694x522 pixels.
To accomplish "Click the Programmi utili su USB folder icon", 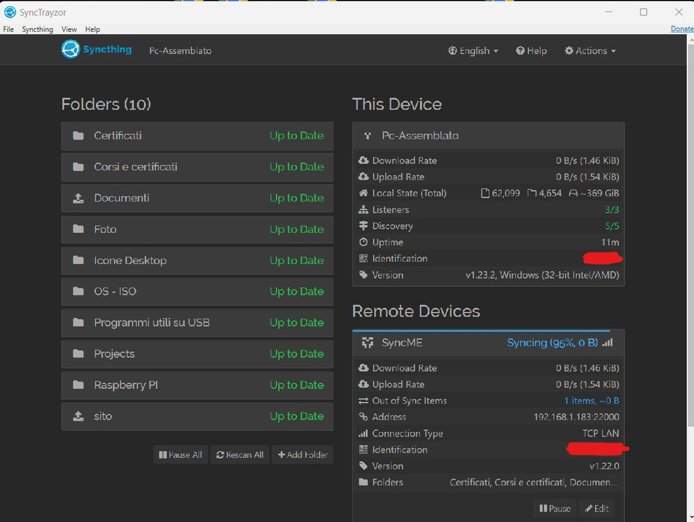I will pos(78,322).
